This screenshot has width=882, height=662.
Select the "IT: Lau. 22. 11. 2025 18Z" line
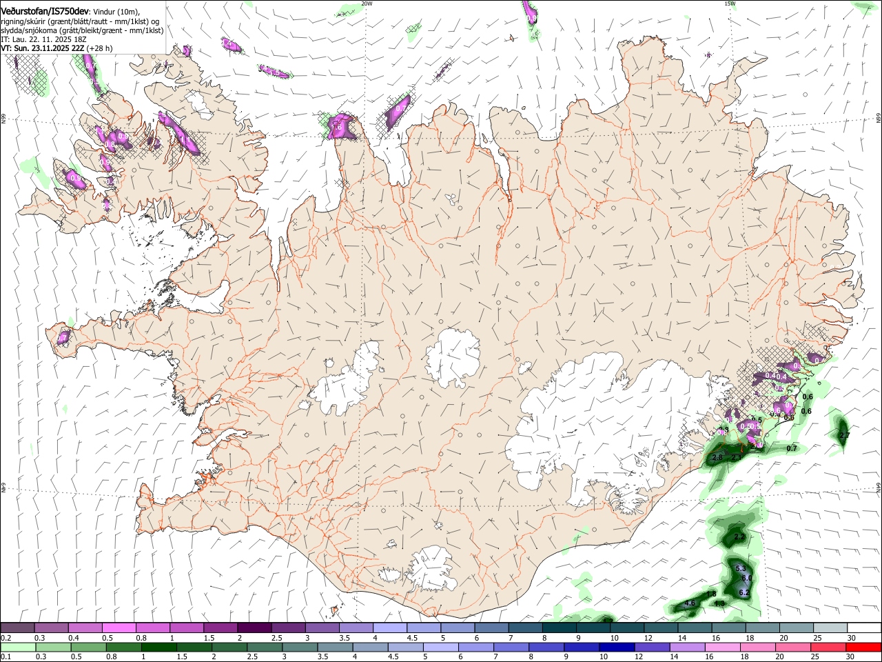pos(43,39)
